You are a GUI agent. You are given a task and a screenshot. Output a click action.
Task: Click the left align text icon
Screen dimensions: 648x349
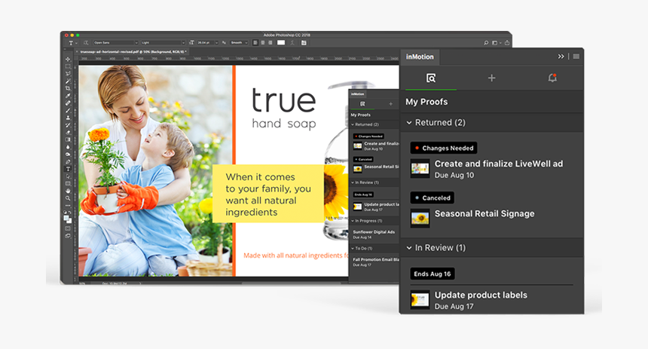pyautogui.click(x=255, y=43)
